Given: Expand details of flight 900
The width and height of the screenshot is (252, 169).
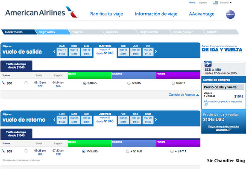Looking at the screenshot, I should point(26,83).
